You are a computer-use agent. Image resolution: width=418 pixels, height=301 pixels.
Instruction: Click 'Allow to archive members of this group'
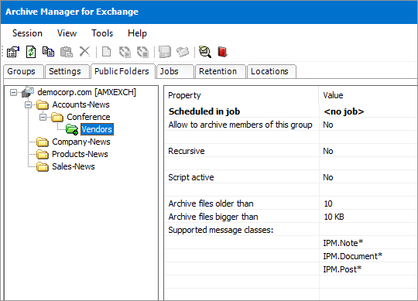tap(240, 125)
